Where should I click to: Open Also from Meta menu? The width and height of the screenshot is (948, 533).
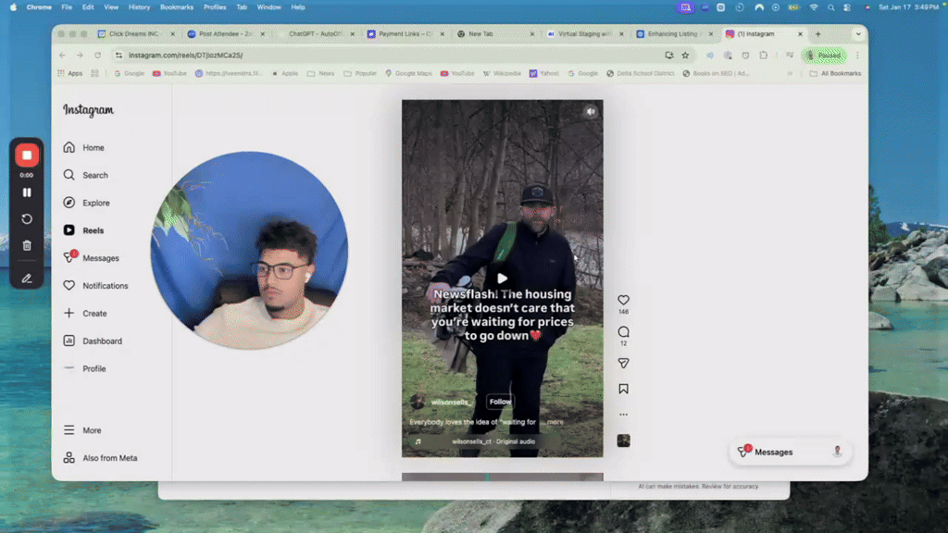100,458
